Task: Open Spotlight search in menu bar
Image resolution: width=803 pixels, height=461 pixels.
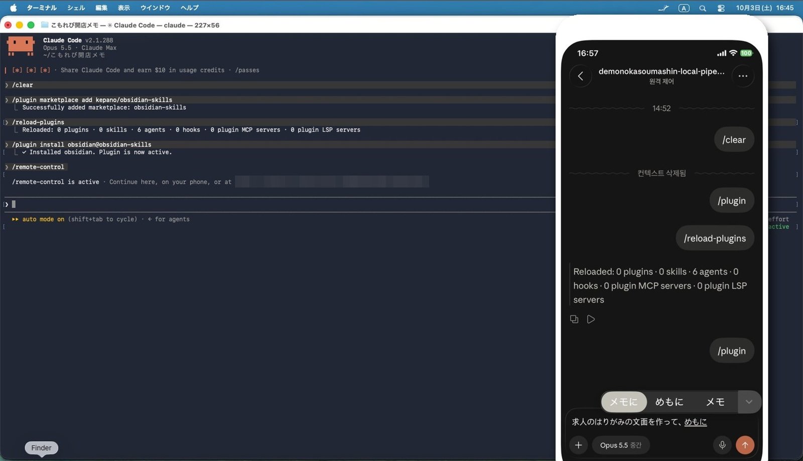Action: coord(703,8)
